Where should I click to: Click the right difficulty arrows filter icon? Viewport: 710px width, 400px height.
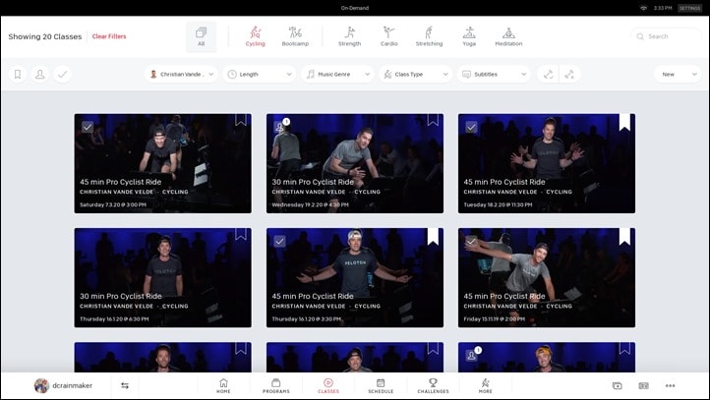tap(569, 75)
